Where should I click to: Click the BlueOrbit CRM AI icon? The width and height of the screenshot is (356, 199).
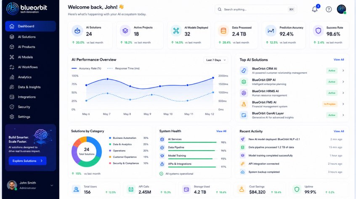pyautogui.click(x=244, y=71)
